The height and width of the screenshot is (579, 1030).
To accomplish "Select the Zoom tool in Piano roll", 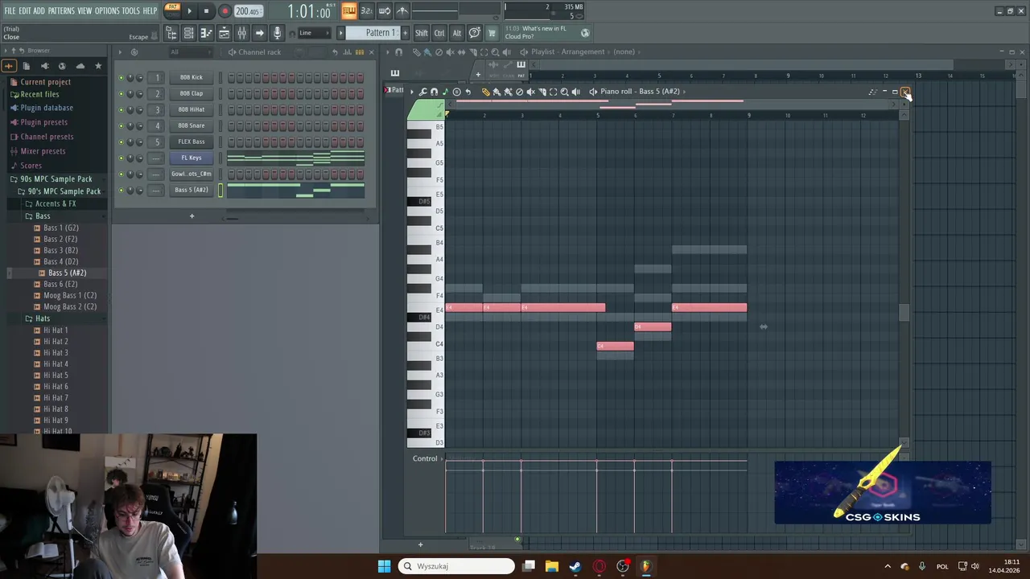I will point(564,92).
